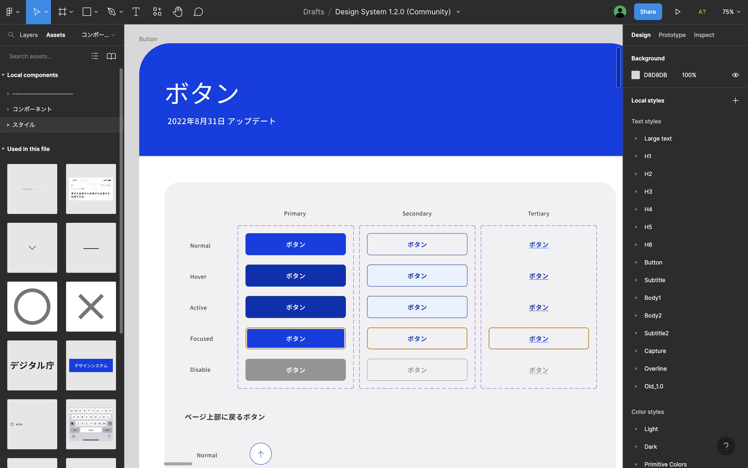Select the Comment tool
This screenshot has width=748, height=468.
tap(198, 12)
